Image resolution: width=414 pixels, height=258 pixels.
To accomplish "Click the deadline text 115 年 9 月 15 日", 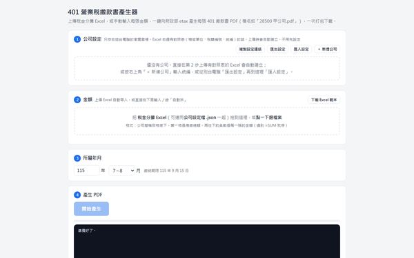I will coord(175,171).
